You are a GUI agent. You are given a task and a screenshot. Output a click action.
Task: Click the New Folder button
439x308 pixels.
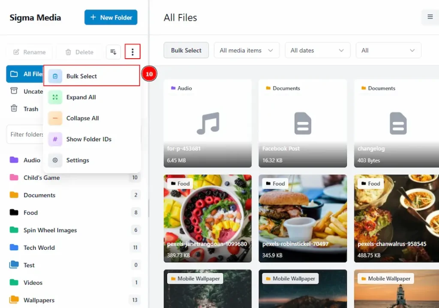tap(111, 18)
